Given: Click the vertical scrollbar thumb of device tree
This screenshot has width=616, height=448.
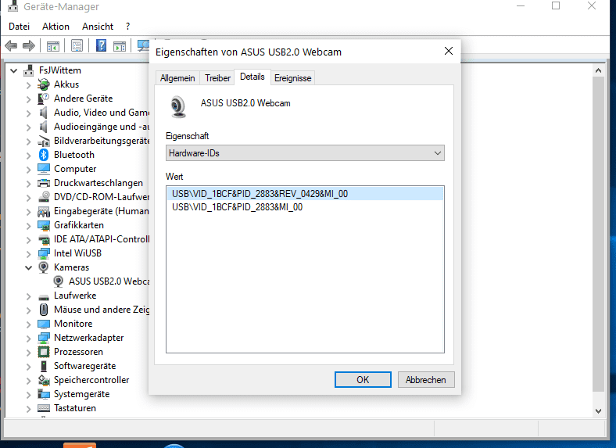Looking at the screenshot, I should 598,234.
